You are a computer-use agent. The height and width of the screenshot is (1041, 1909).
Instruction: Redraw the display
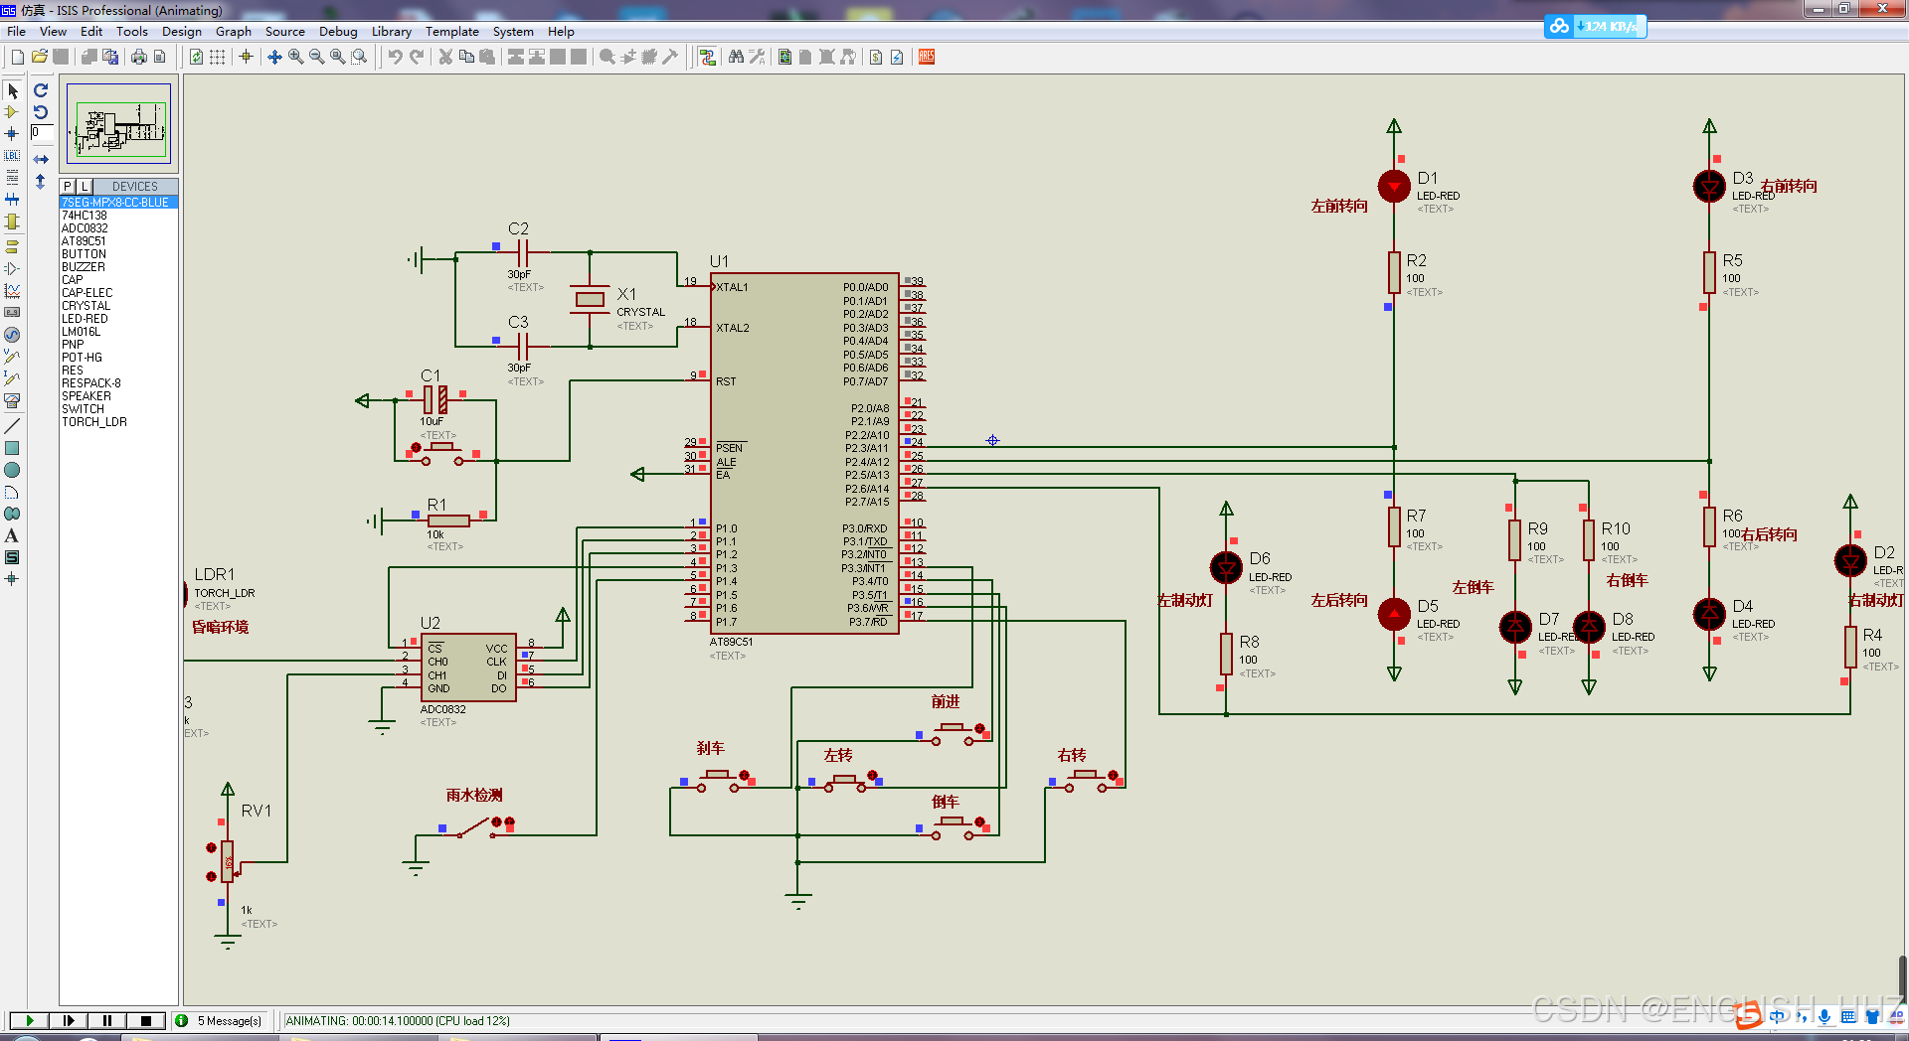pyautogui.click(x=197, y=57)
